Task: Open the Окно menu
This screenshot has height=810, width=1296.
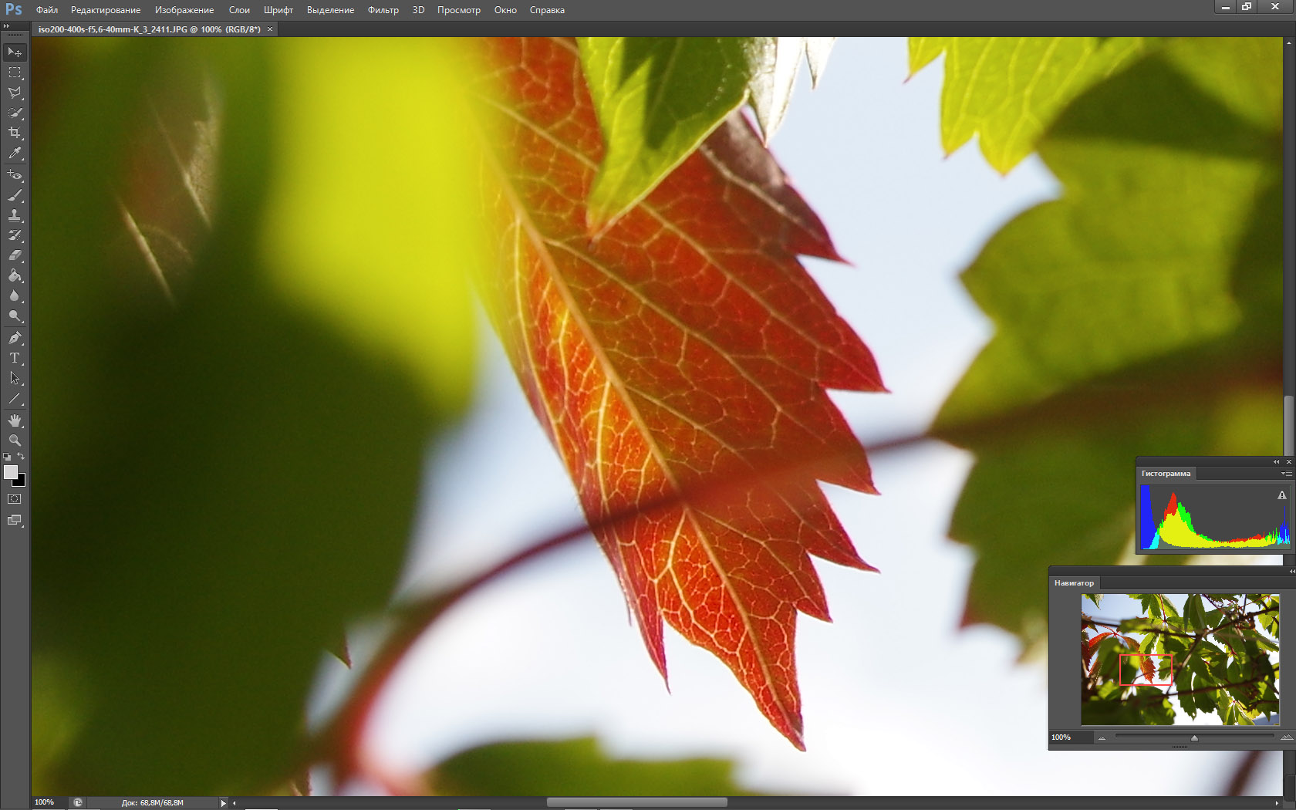Action: click(505, 10)
